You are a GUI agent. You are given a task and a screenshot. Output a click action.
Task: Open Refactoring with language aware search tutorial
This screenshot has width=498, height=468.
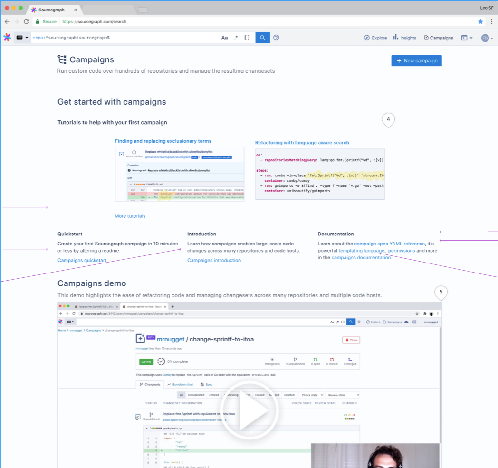tap(302, 142)
